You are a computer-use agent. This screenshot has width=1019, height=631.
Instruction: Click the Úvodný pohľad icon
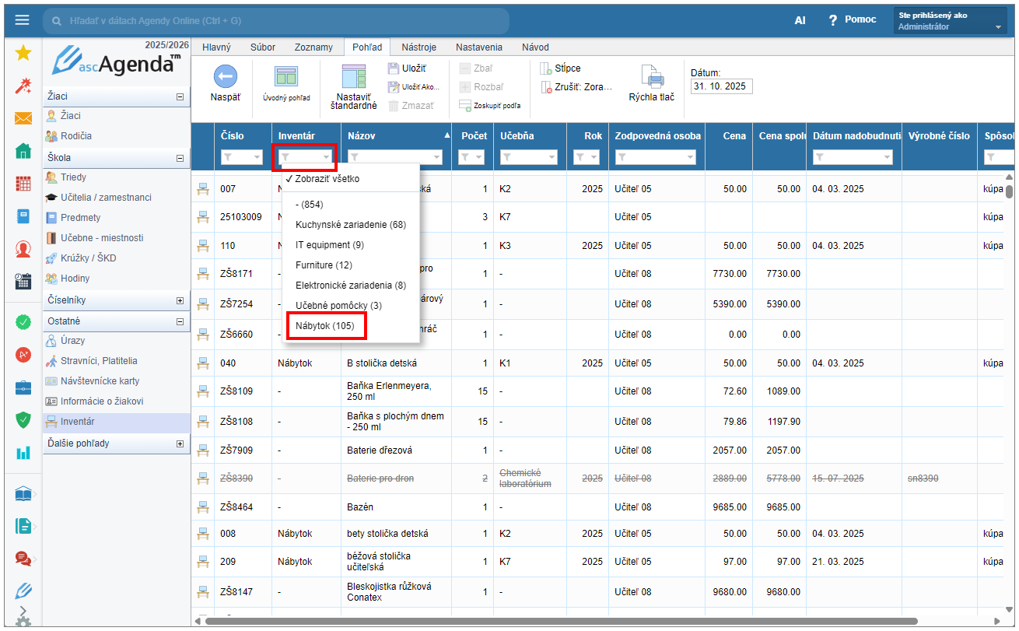(x=286, y=77)
